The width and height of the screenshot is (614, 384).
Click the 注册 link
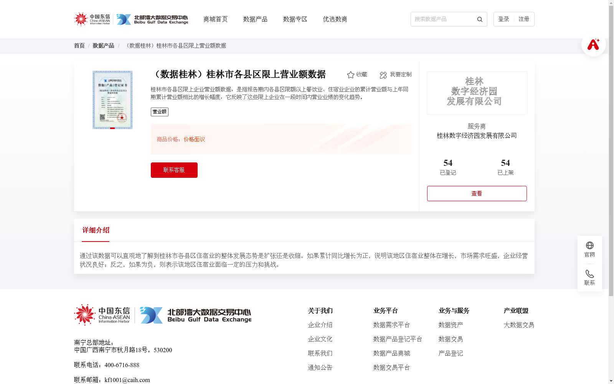524,18
